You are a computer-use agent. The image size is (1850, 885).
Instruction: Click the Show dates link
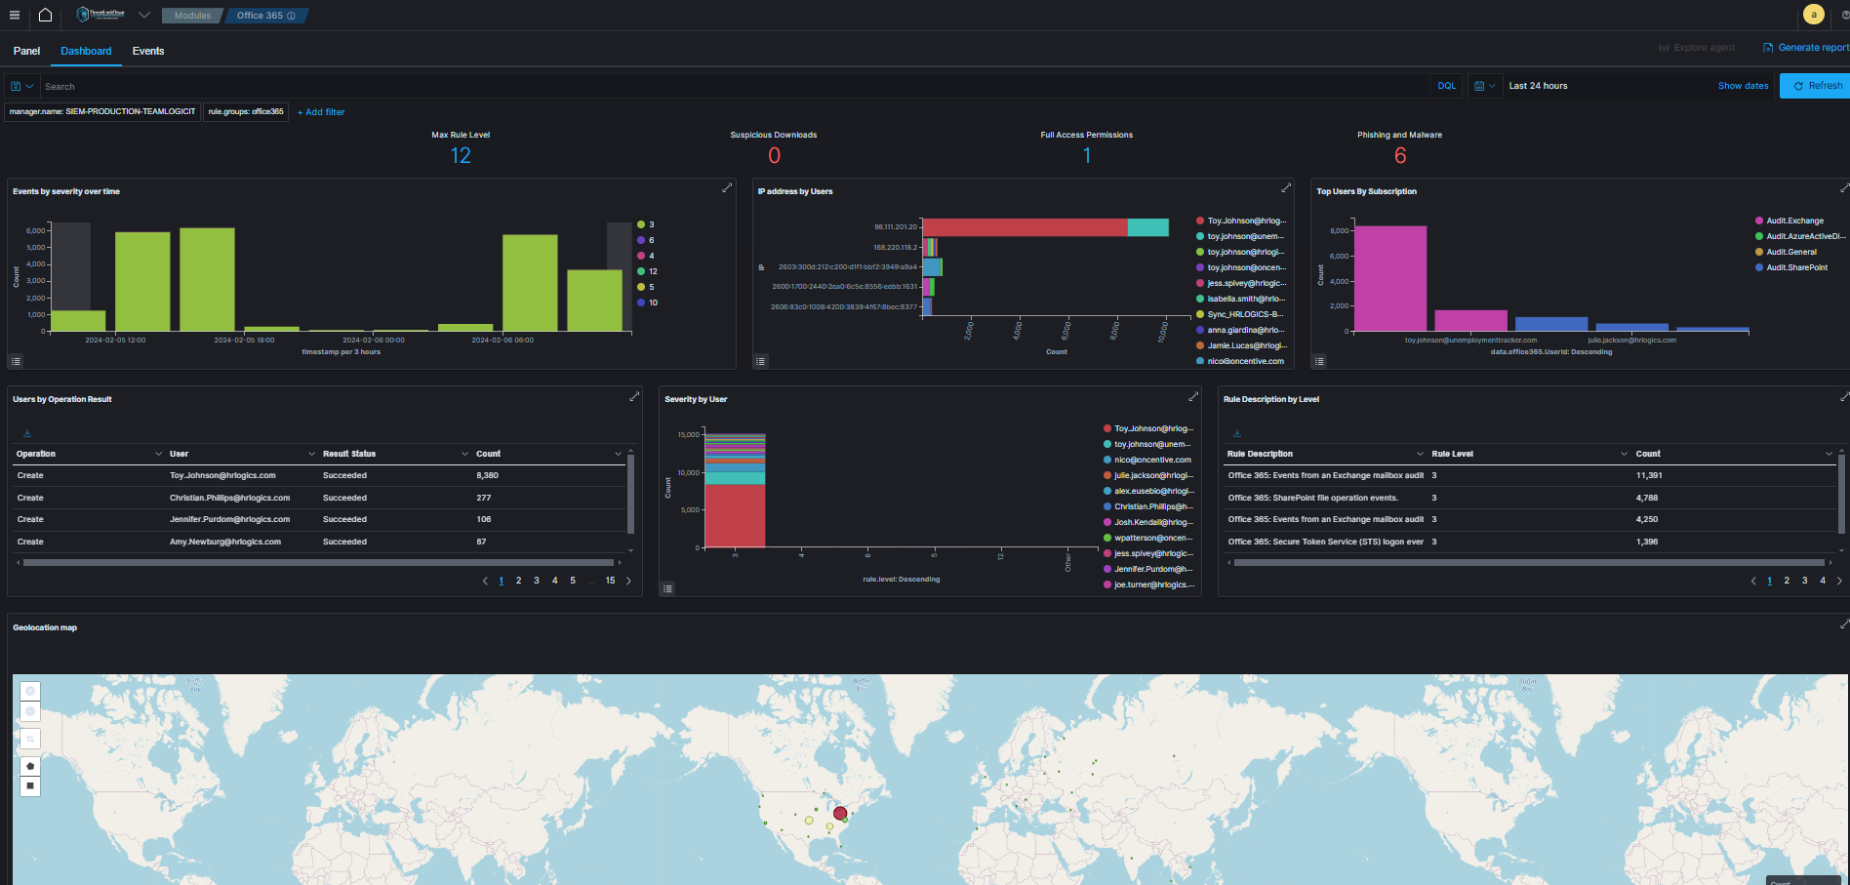click(1743, 86)
